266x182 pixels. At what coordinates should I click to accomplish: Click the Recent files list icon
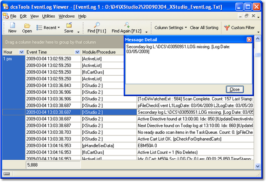tap(39, 27)
